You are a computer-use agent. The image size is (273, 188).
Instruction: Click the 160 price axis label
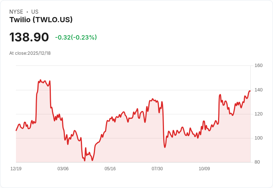(x=259, y=66)
